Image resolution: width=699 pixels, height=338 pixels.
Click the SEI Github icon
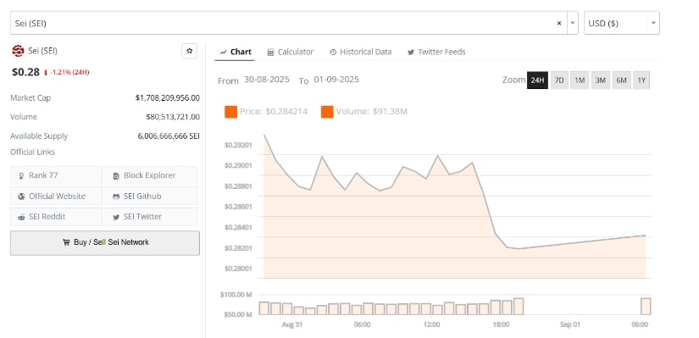coord(116,197)
